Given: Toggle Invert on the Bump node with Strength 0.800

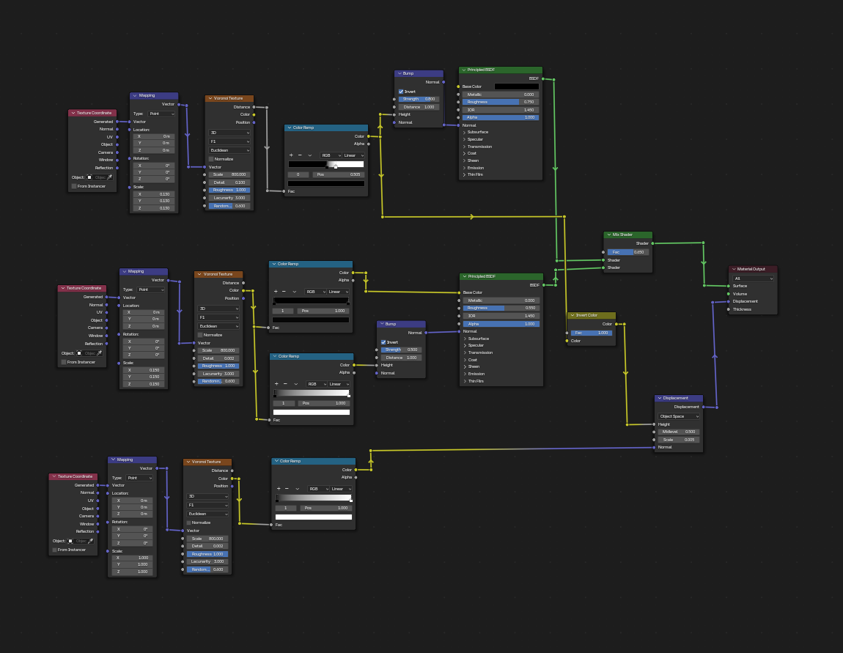Looking at the screenshot, I should click(401, 92).
